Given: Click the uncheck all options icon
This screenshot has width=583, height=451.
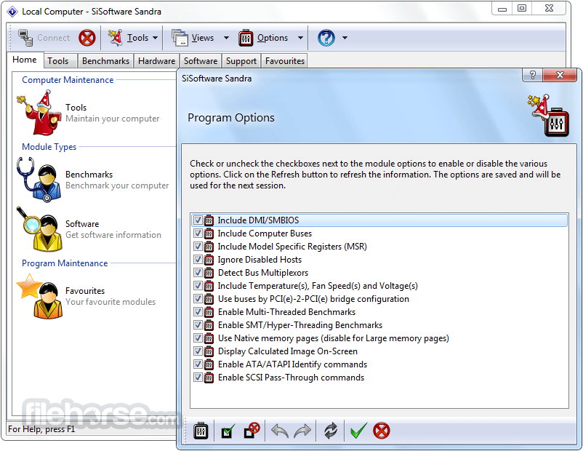Looking at the screenshot, I should [x=252, y=431].
